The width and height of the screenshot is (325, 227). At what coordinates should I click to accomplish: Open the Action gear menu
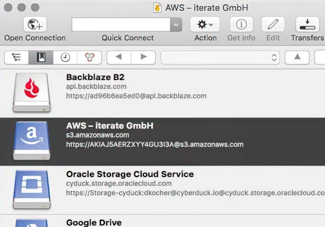click(x=205, y=25)
